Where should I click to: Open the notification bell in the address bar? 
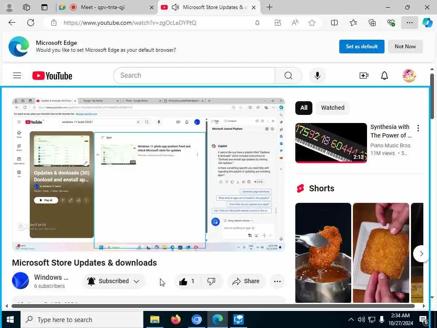[x=257, y=23]
